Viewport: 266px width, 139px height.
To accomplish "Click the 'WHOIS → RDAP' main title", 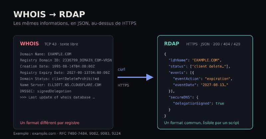I will click(x=49, y=14).
